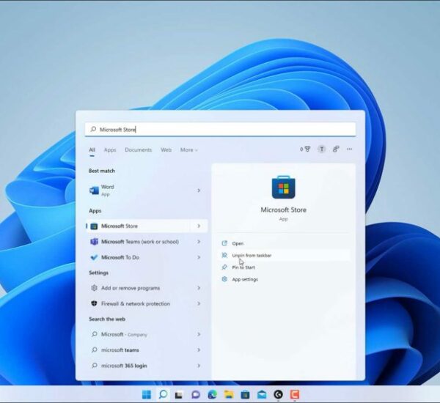Click inside the Microsoft Store search field
This screenshot has height=403, width=440.
[220, 129]
